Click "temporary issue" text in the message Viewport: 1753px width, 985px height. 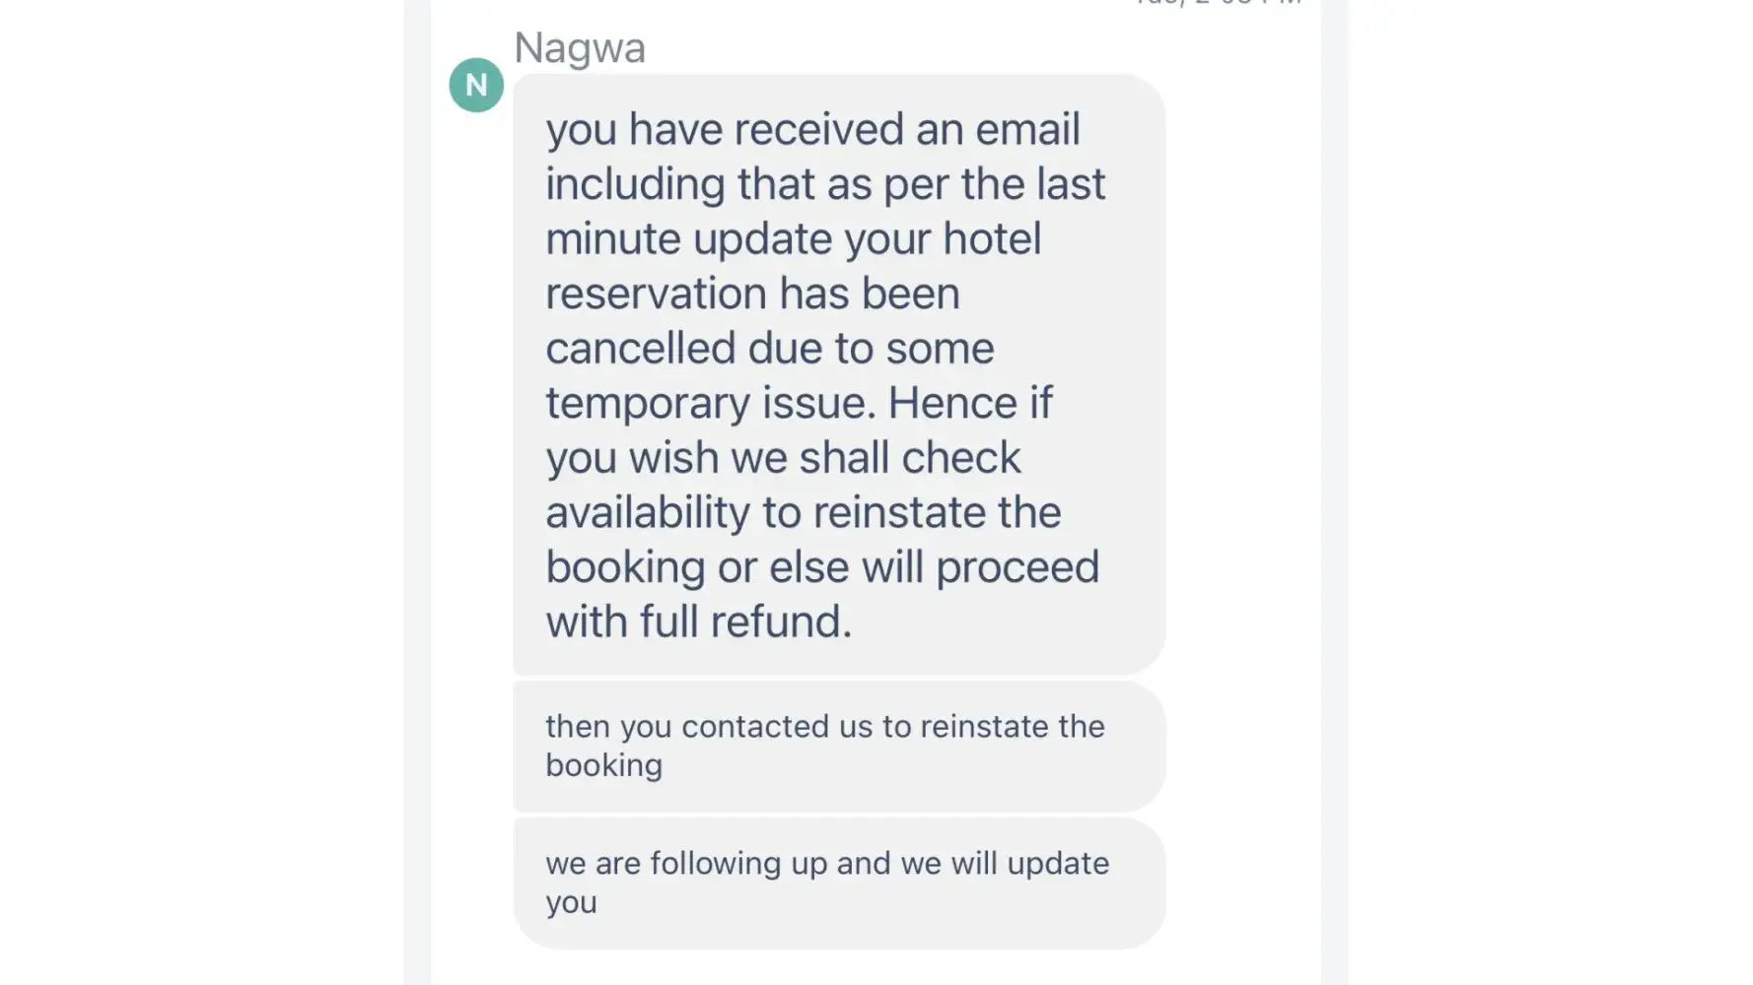click(x=708, y=403)
